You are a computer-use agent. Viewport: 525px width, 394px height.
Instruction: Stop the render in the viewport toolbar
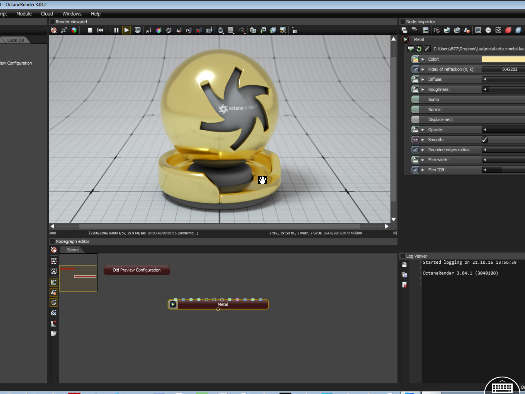coord(90,30)
